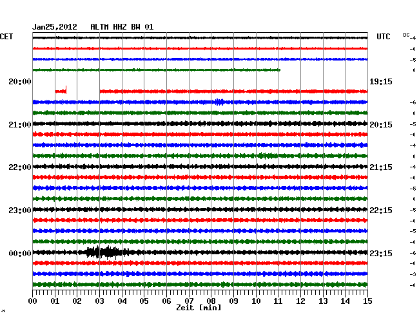Click the end of the truncated green trace
Screen dimensions: 419x318
[279, 70]
